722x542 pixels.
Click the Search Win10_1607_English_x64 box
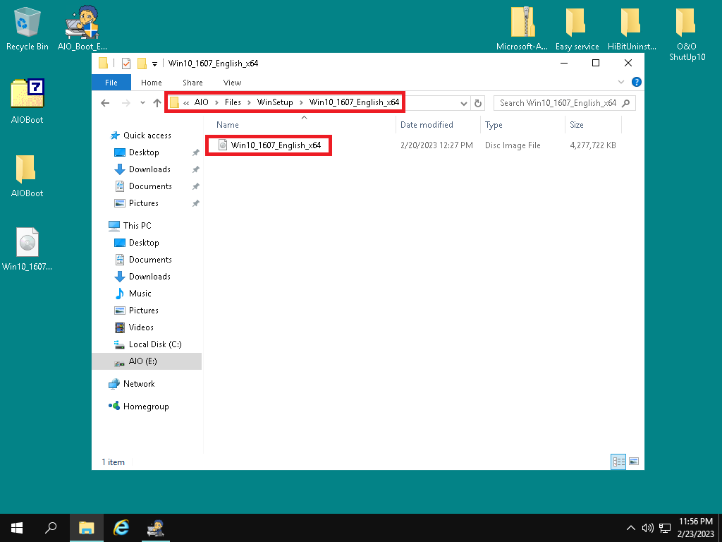[557, 103]
